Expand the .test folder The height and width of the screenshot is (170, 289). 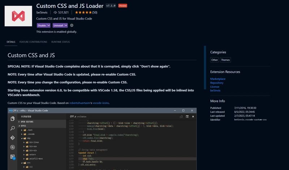click(22, 130)
